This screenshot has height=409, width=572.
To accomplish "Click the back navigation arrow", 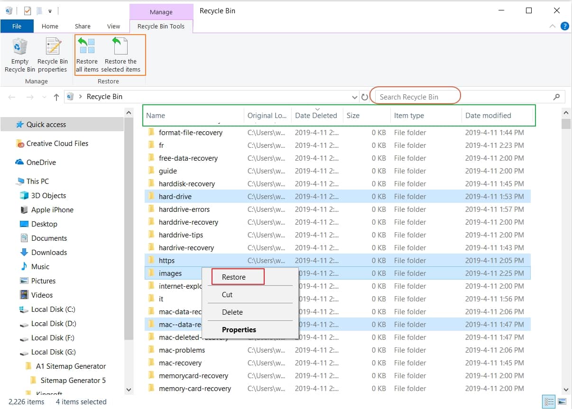I will coord(12,97).
